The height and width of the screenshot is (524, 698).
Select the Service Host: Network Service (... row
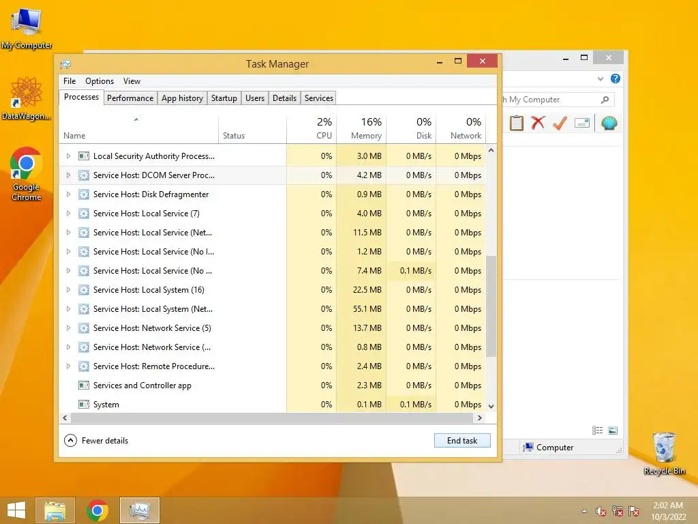click(272, 347)
